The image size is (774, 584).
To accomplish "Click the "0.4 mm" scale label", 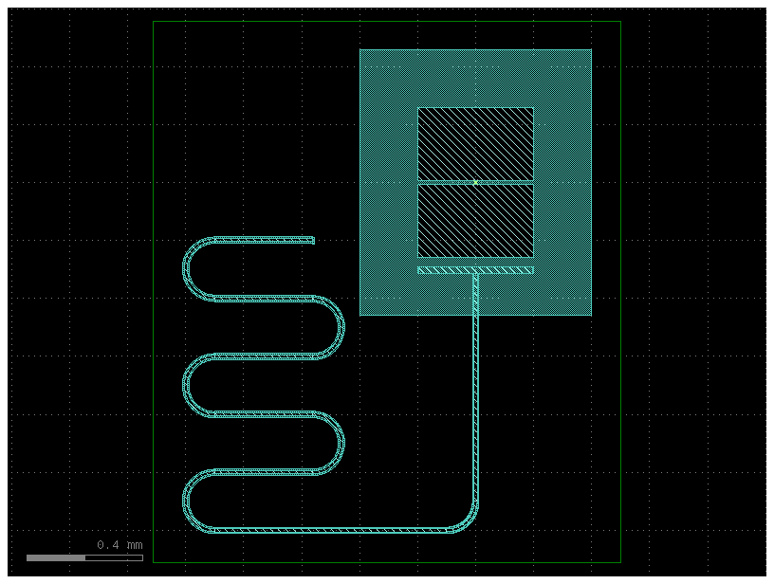I will pyautogui.click(x=120, y=545).
